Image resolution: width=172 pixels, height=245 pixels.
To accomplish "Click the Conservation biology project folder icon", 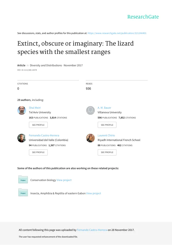I will (23, 180).
